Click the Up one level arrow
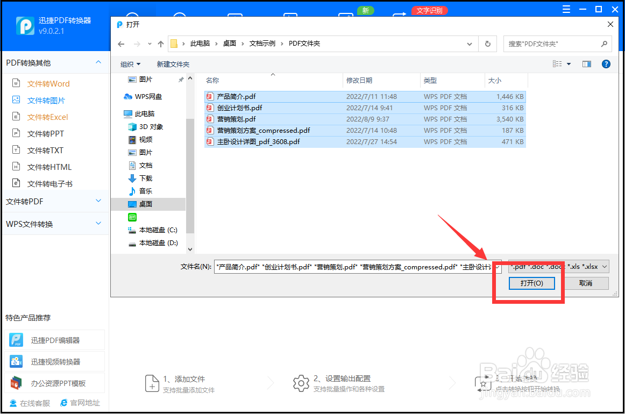 coord(161,44)
